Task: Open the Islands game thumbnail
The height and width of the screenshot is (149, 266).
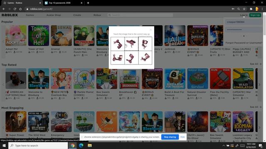Action: pyautogui.click(x=84, y=122)
